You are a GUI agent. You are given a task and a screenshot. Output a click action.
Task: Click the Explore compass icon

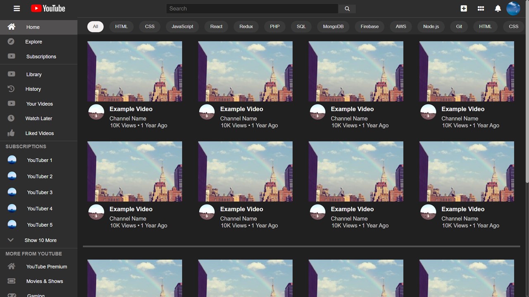coord(11,42)
